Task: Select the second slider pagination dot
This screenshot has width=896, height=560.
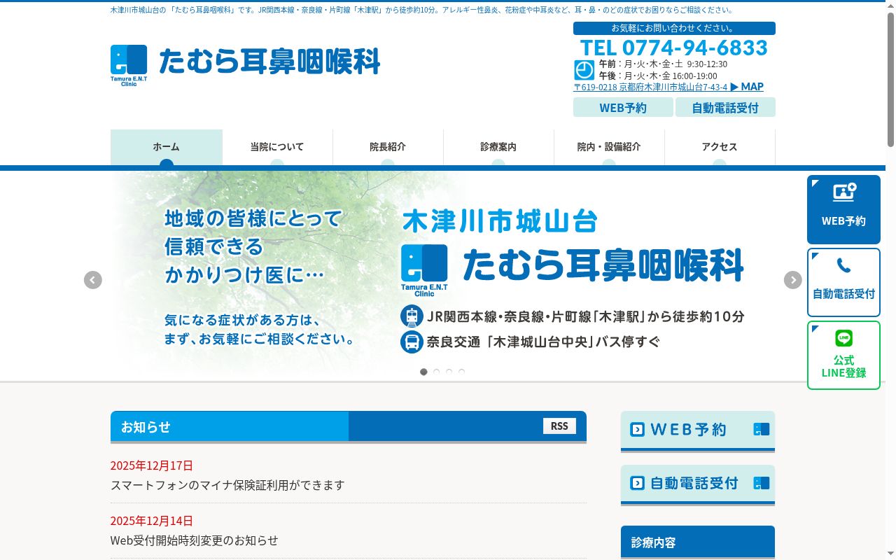Action: click(x=436, y=372)
